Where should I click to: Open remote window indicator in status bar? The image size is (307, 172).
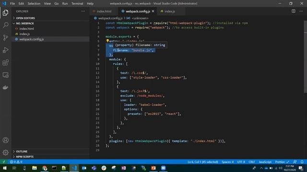[4, 162]
